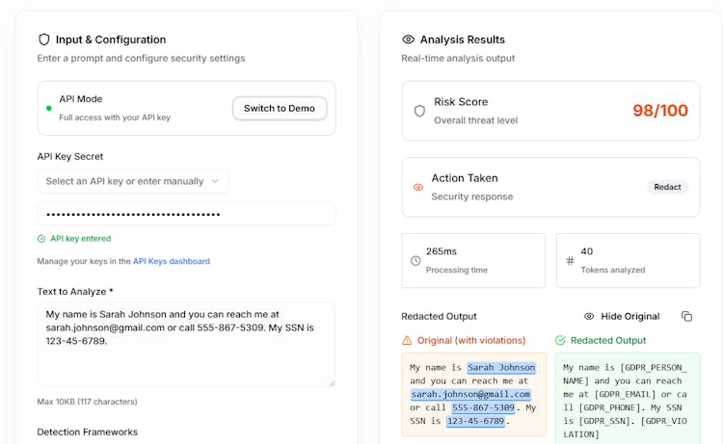Viewport: 723px width, 444px height.
Task: Click the orange eye icon beside Action Taken
Action: (x=418, y=187)
